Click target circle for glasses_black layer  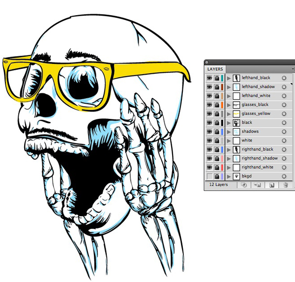pyautogui.click(x=284, y=105)
